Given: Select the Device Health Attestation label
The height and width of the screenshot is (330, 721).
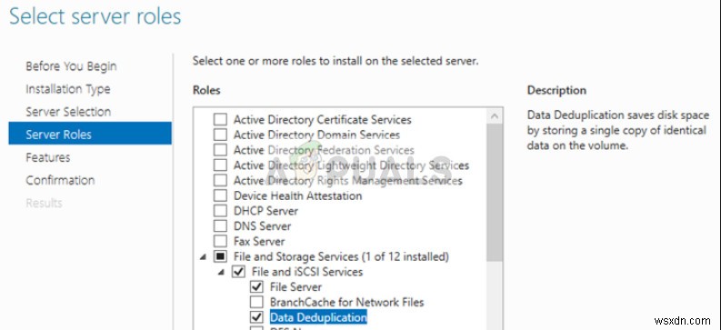Looking at the screenshot, I should click(x=297, y=195).
